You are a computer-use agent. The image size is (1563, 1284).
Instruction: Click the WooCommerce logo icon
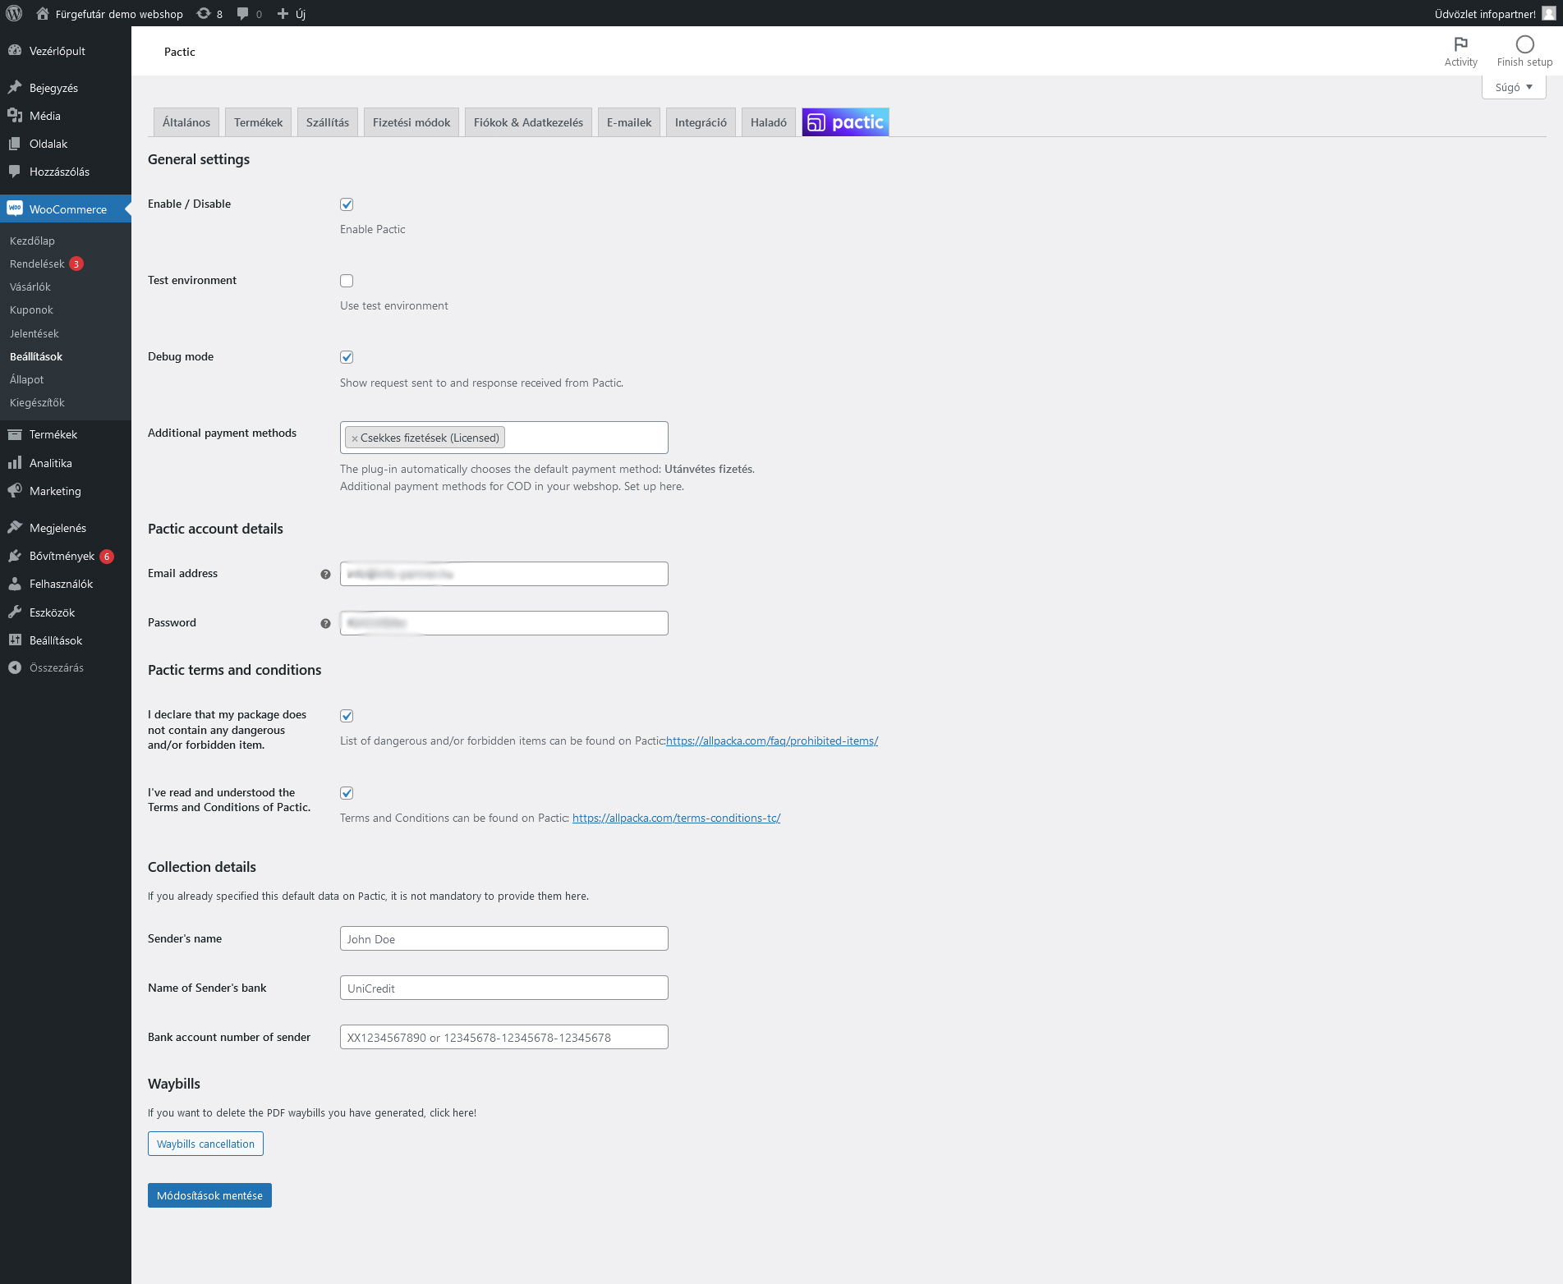(15, 209)
